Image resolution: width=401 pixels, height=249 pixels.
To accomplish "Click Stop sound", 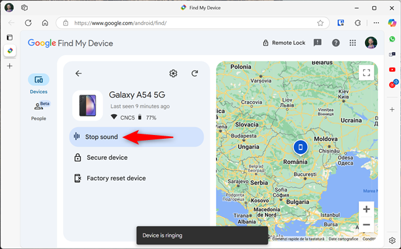I will coord(136,137).
